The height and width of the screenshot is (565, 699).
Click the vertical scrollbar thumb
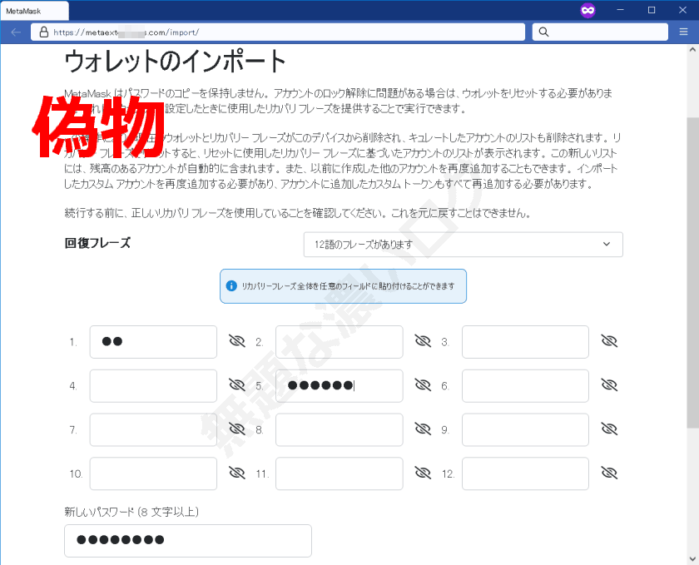pyautogui.click(x=692, y=272)
